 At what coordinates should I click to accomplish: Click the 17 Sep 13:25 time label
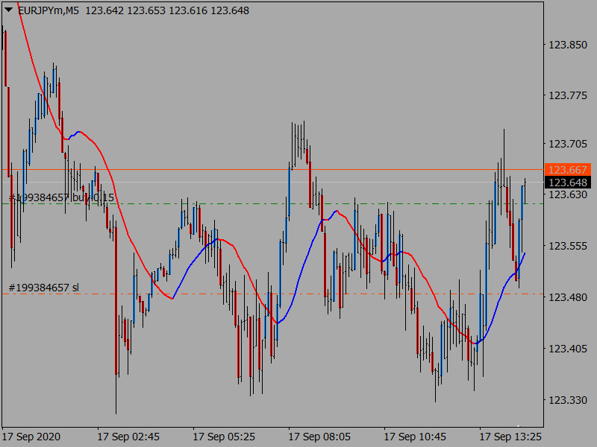[x=510, y=437]
